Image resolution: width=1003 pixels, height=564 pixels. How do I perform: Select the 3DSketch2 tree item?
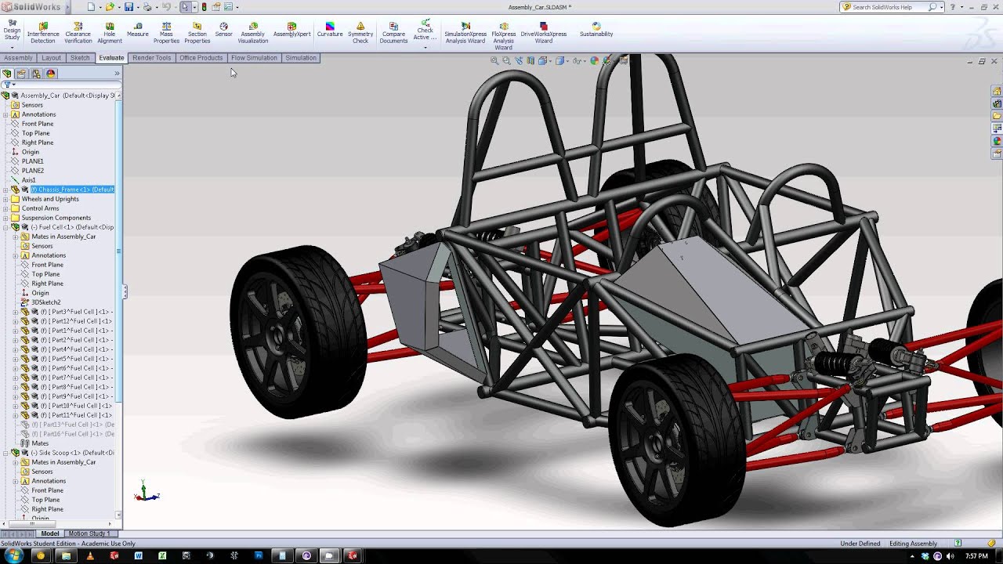(45, 302)
